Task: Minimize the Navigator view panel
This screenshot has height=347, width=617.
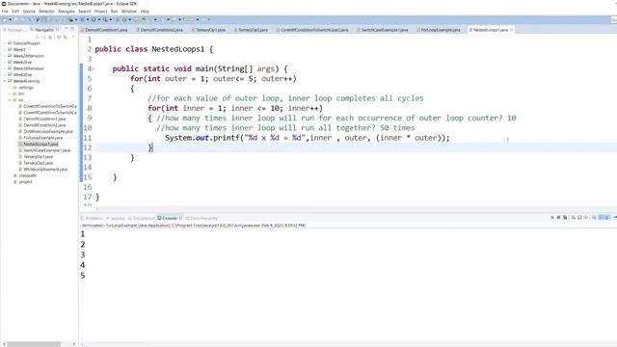Action: [x=66, y=29]
